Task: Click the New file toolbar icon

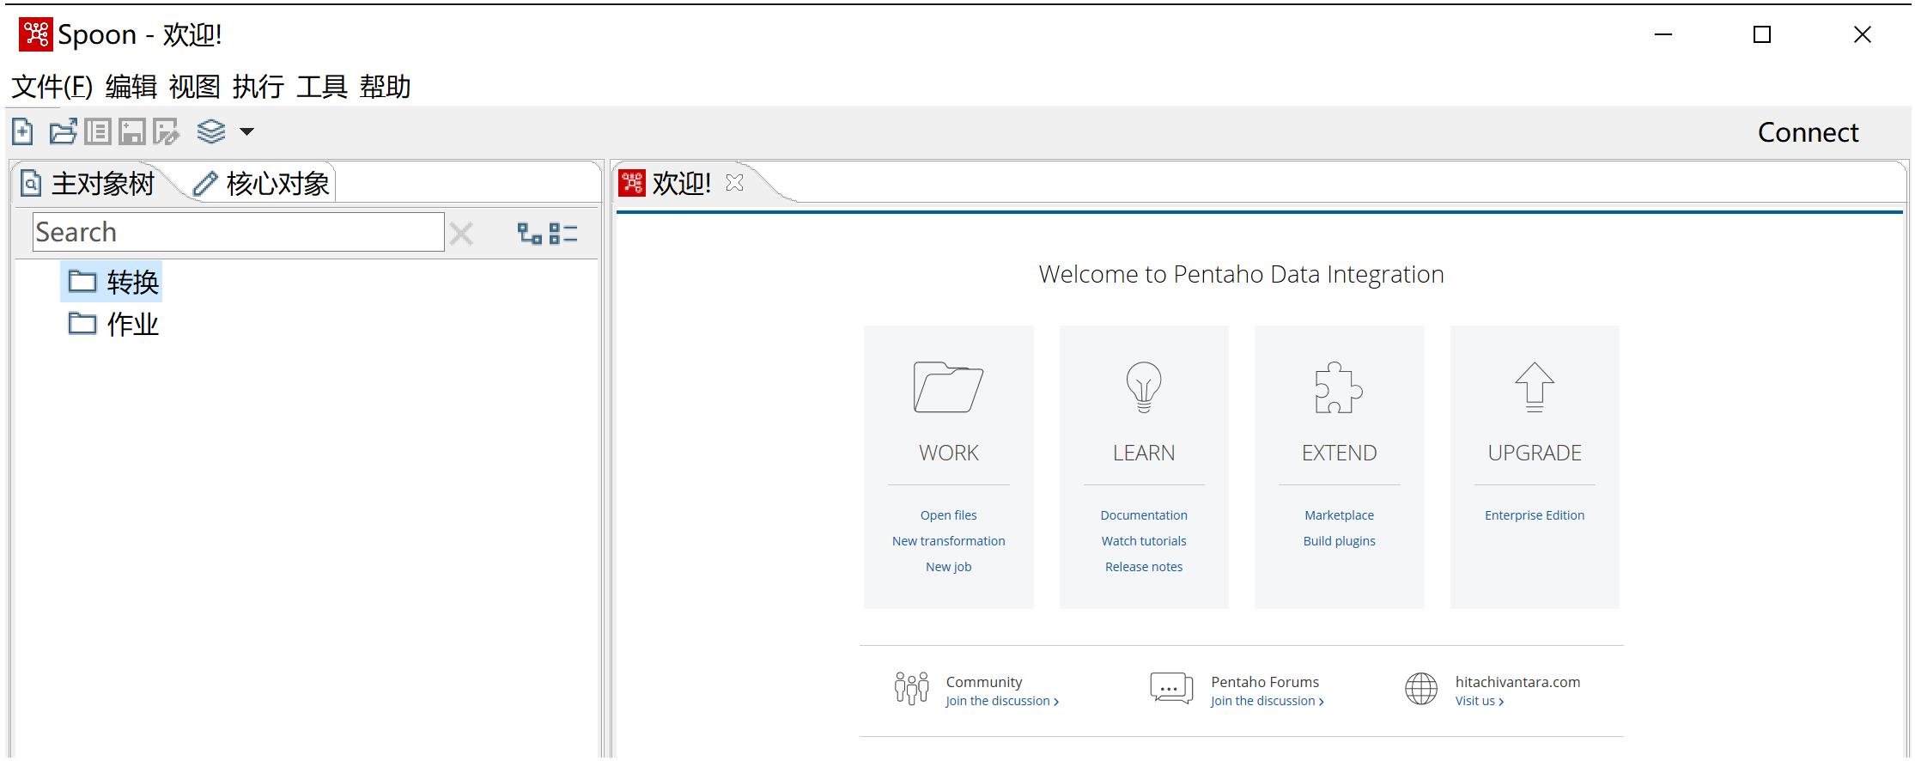Action: [23, 131]
